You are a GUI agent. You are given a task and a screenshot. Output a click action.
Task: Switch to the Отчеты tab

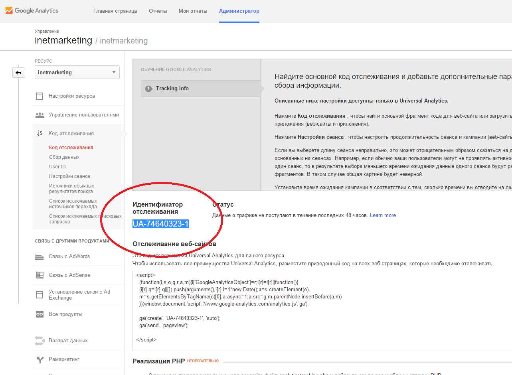158,11
